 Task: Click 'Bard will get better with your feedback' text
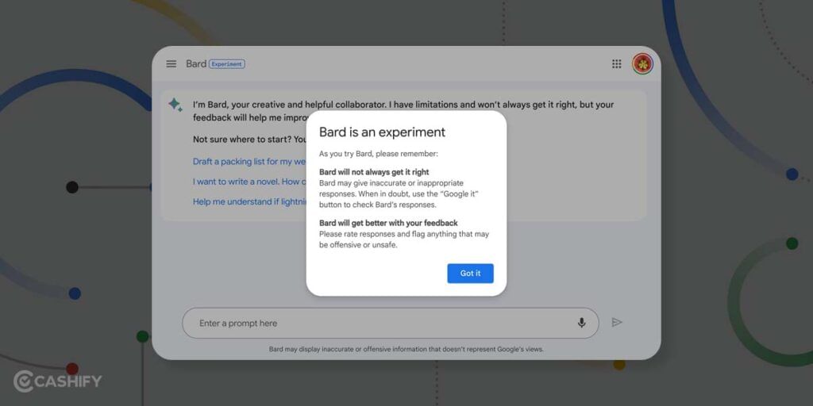[388, 223]
